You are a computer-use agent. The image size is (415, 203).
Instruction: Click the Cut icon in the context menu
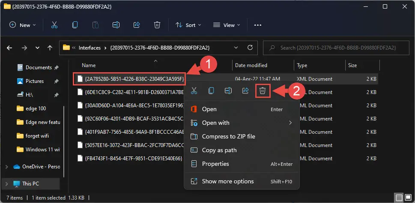pos(194,91)
